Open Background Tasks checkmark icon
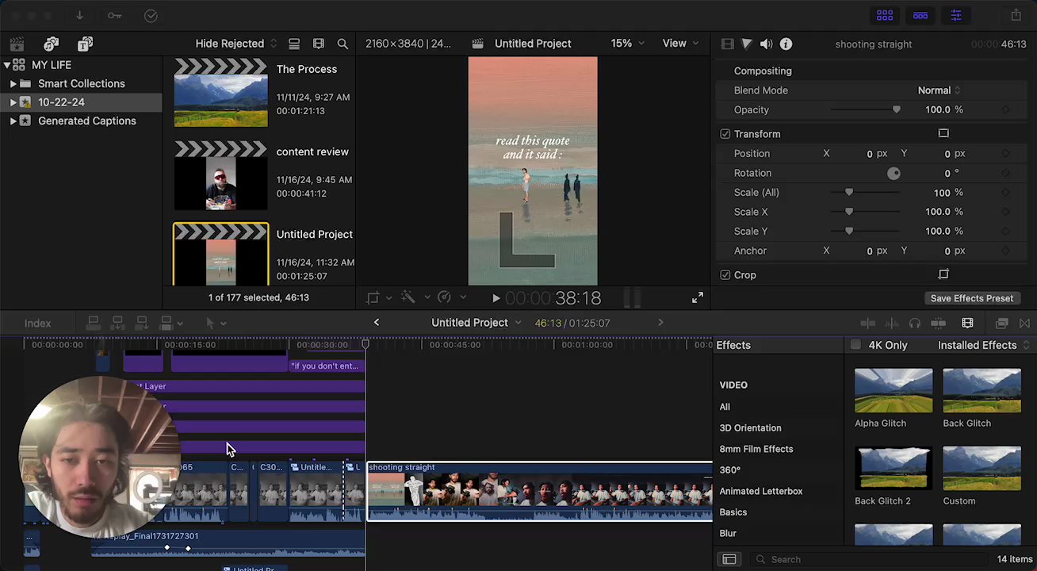The image size is (1037, 571). click(x=151, y=15)
